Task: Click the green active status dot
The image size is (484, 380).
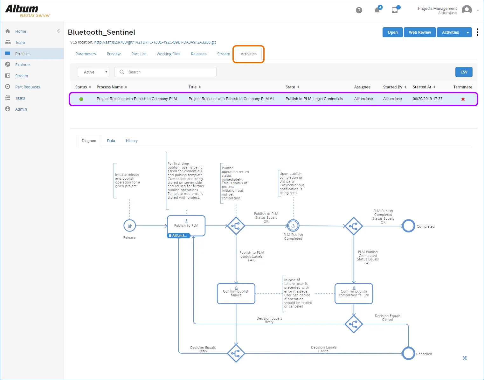Action: (x=81, y=99)
